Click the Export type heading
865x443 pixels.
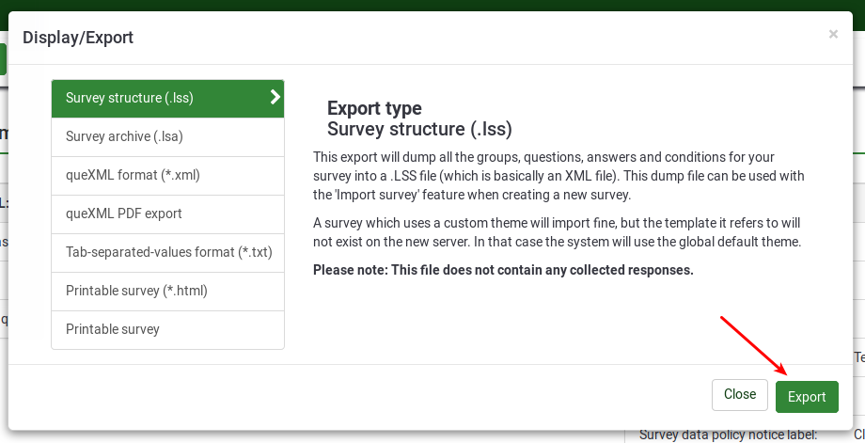click(x=374, y=108)
